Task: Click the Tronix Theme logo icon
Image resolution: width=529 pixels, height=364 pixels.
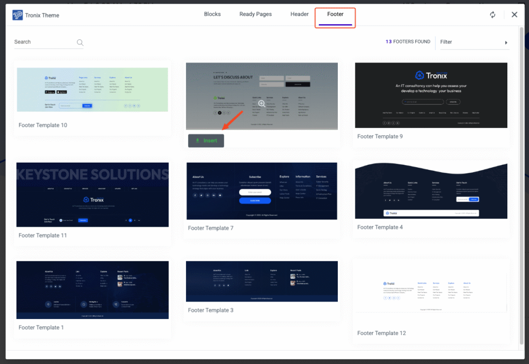Action: click(18, 15)
